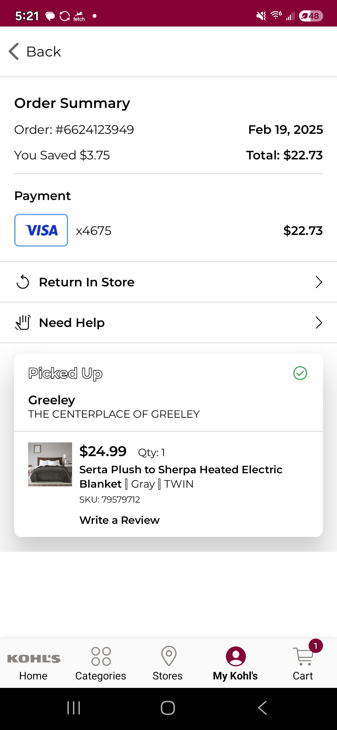Open the gray blanket product thumbnail
The height and width of the screenshot is (730, 337).
[50, 464]
